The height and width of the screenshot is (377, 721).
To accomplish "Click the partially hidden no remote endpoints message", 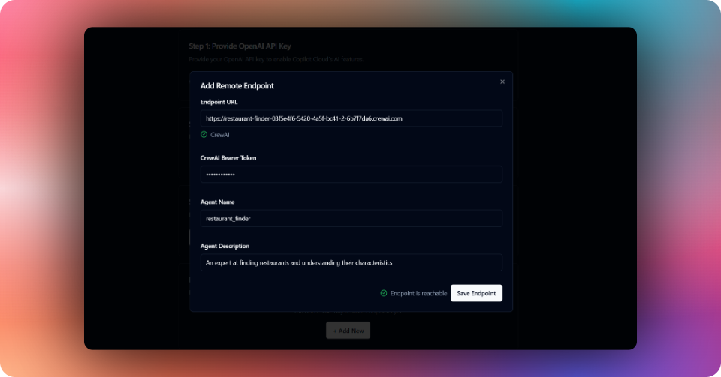I will pos(348,311).
